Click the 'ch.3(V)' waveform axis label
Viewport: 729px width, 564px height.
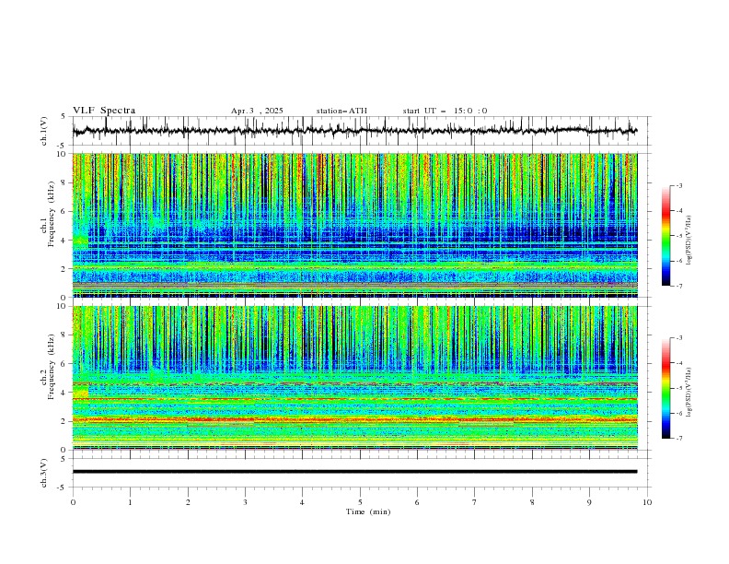[44, 473]
